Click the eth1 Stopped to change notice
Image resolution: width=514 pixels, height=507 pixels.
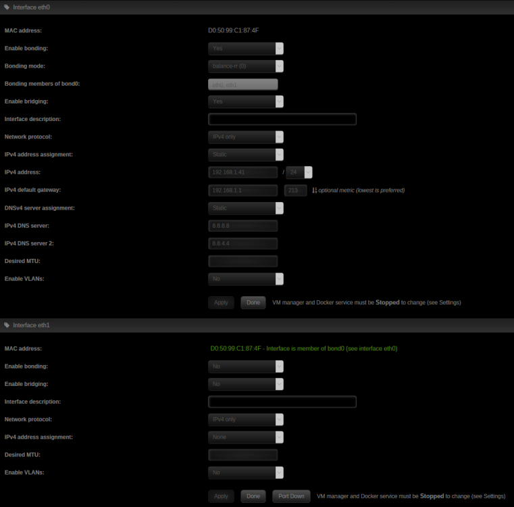pyautogui.click(x=411, y=496)
